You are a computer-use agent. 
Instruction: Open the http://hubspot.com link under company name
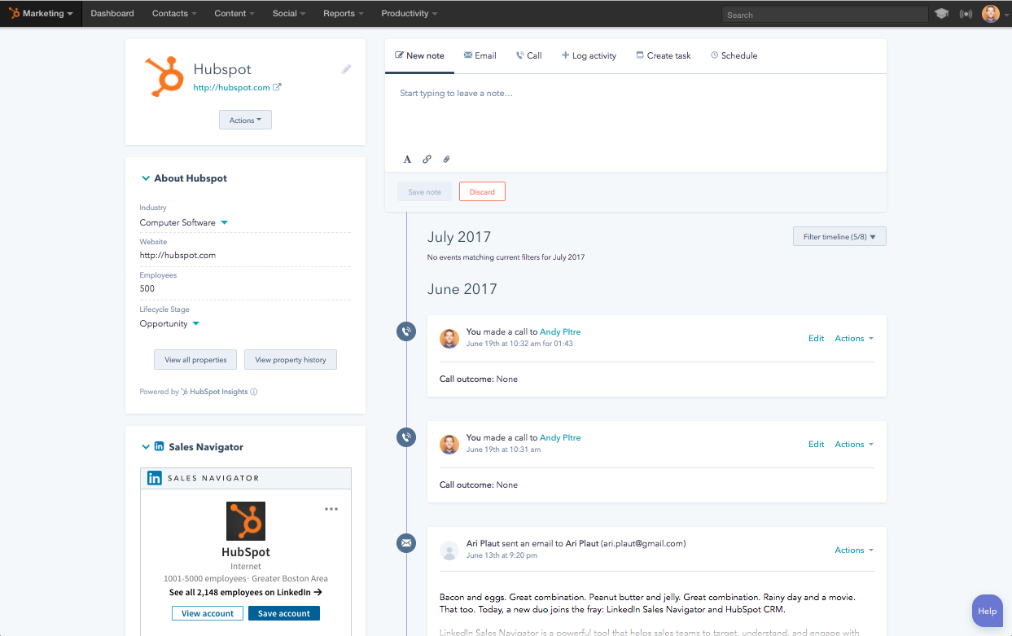231,87
